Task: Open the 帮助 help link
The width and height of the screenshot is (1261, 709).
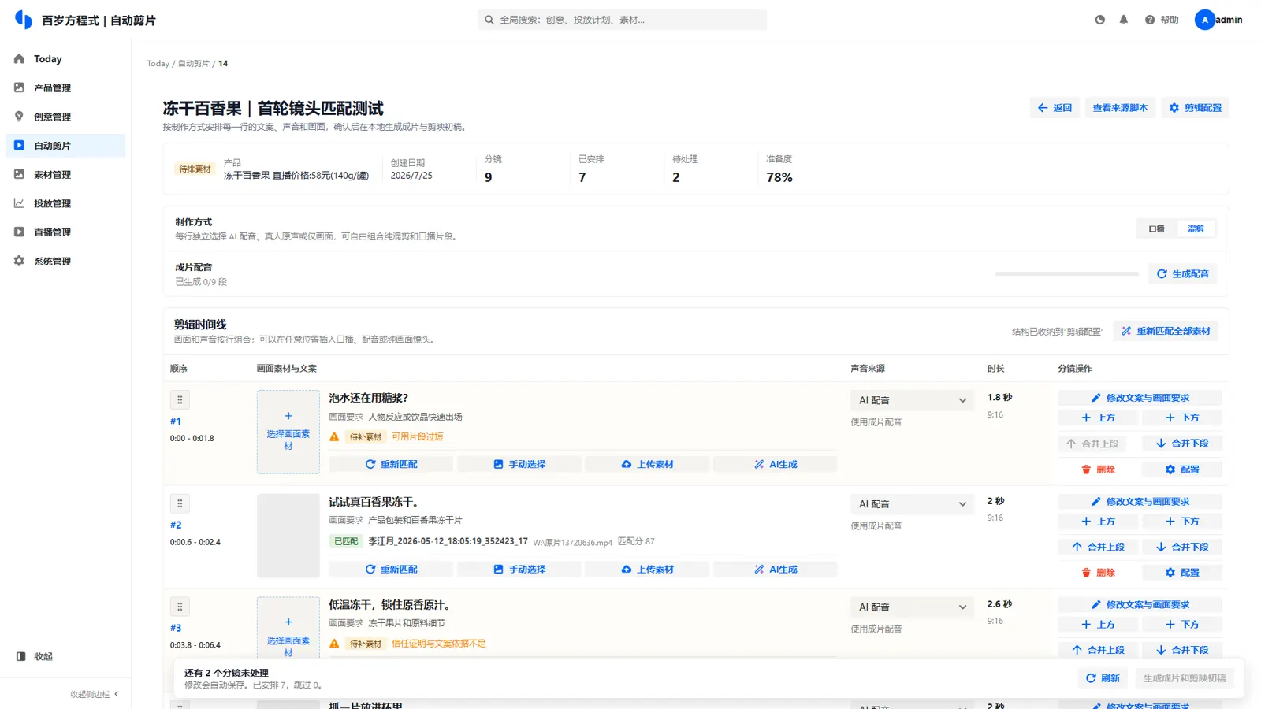Action: 1162,20
